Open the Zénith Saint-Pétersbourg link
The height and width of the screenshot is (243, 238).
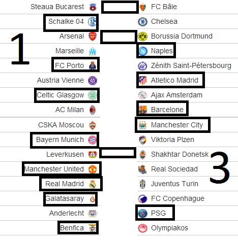click(x=191, y=65)
